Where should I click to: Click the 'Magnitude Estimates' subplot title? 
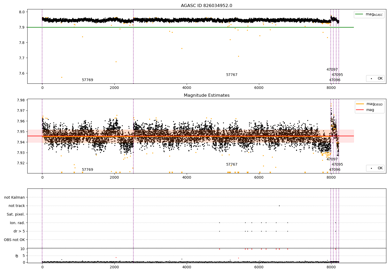coord(206,95)
